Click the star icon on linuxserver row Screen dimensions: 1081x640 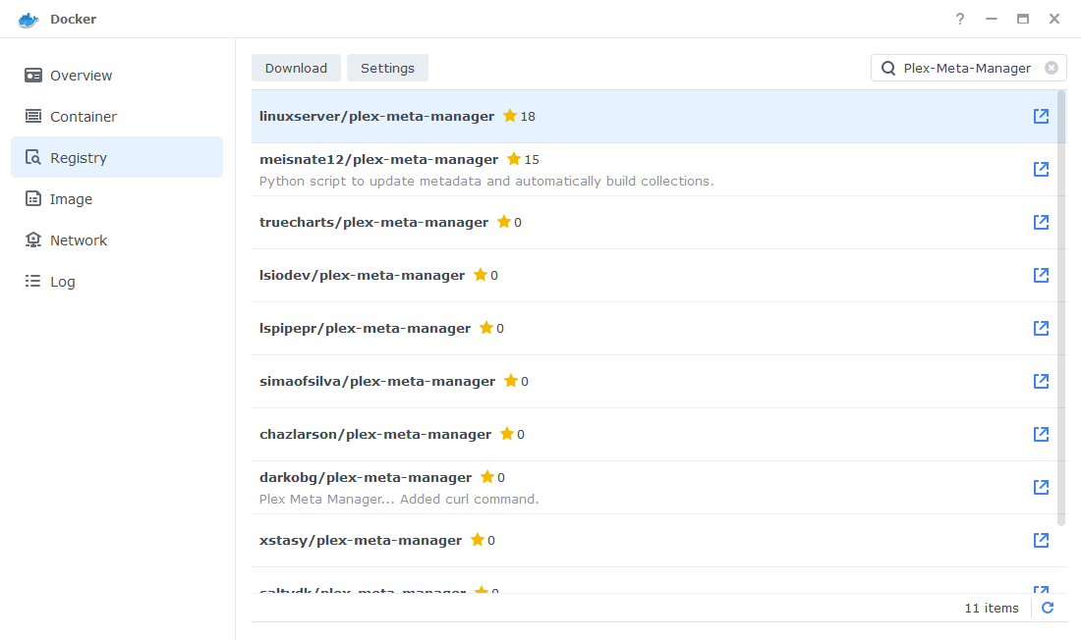pos(510,115)
